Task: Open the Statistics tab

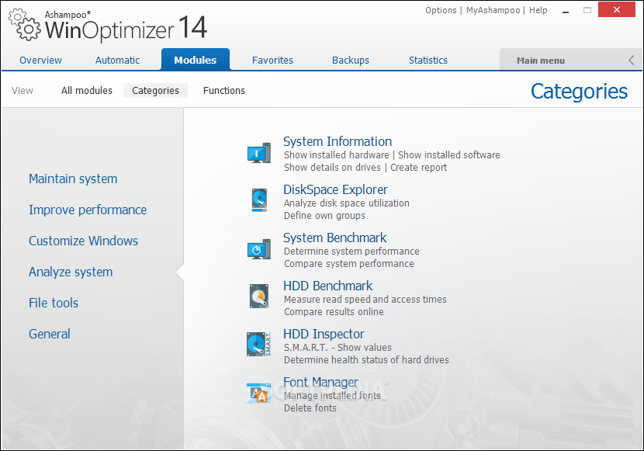Action: coord(428,61)
